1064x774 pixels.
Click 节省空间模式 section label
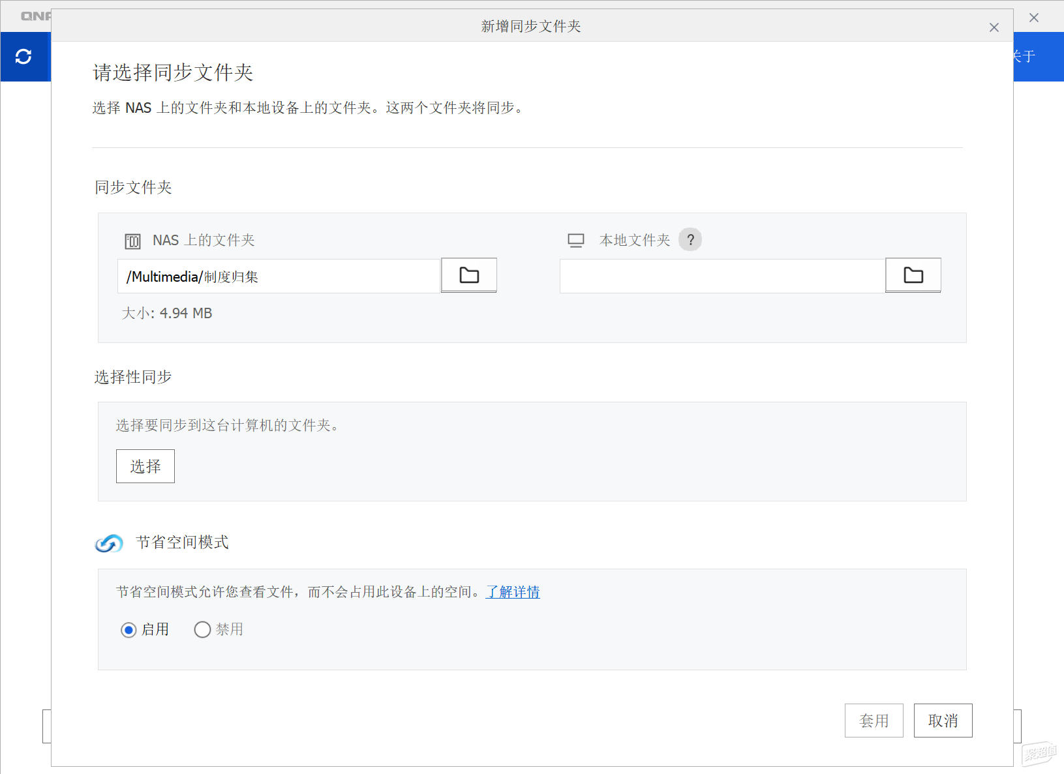coord(183,543)
